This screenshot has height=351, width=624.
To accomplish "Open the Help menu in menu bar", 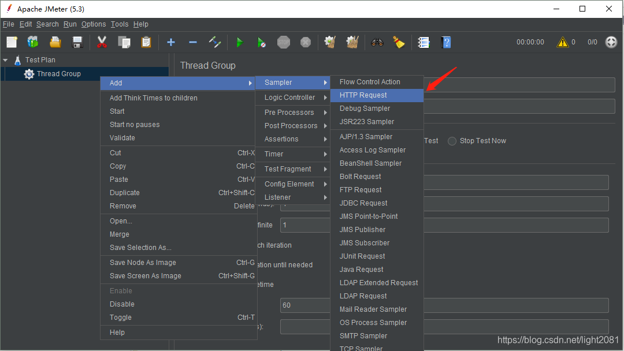I will [x=140, y=24].
